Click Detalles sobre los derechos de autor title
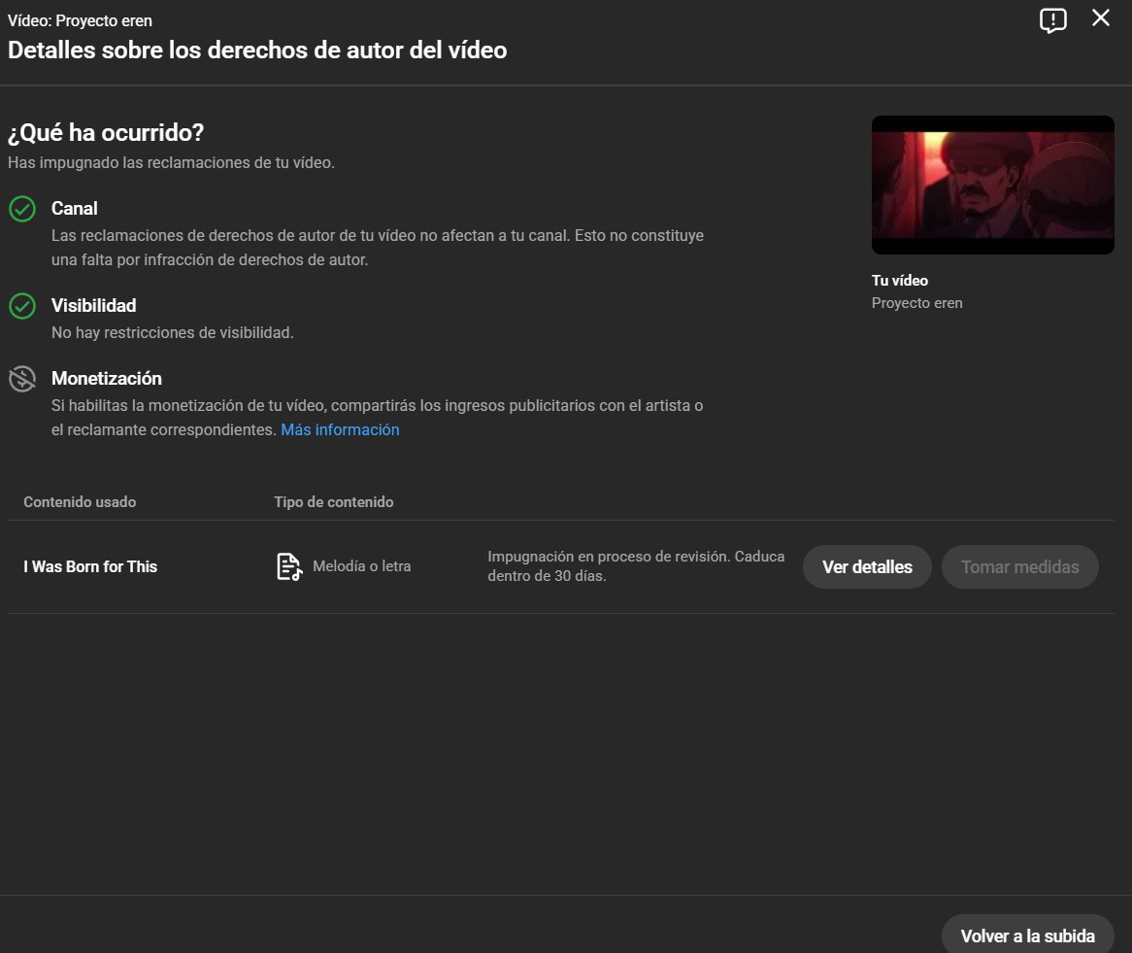The image size is (1132, 953). click(257, 51)
